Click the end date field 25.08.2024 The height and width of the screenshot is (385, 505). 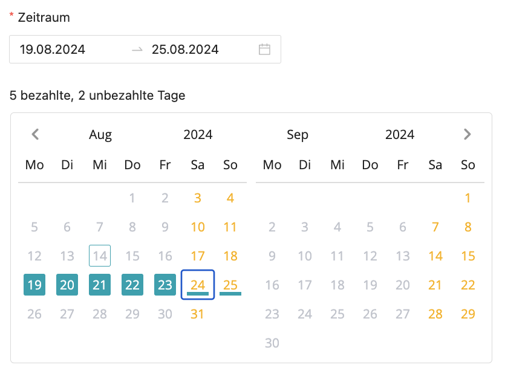tap(185, 50)
